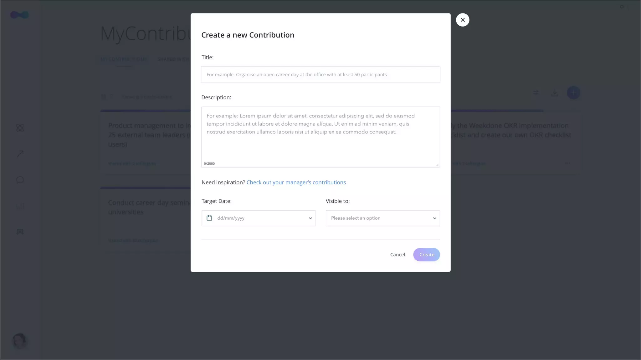Open the Visible to dropdown
The image size is (641, 360).
[x=382, y=218]
